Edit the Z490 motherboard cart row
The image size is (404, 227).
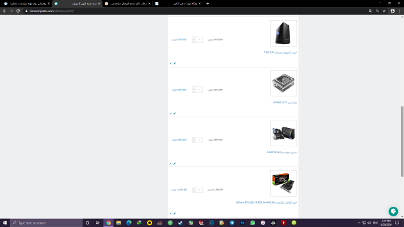(174, 163)
